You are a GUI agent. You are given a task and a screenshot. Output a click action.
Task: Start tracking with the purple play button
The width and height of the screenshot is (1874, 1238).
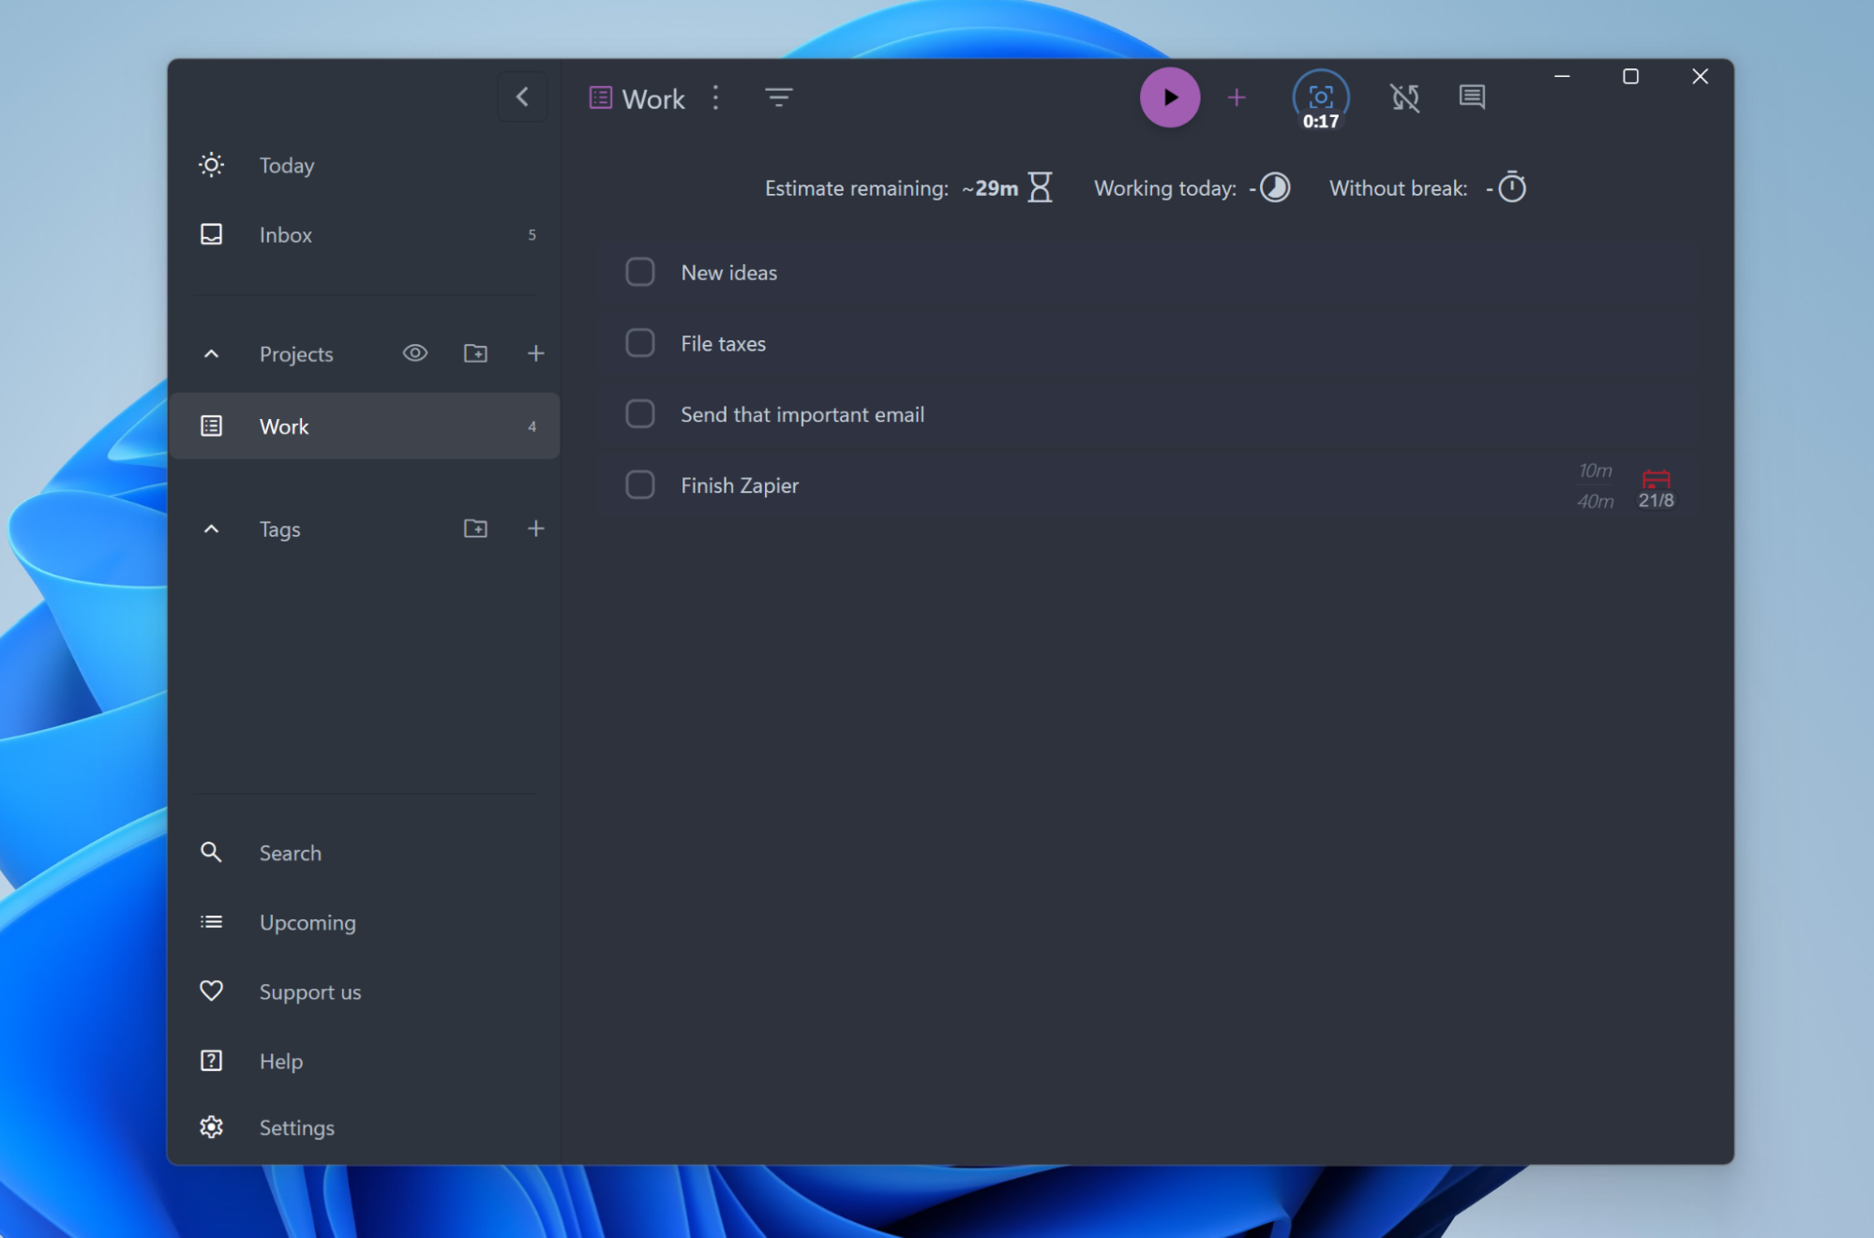click(x=1169, y=97)
